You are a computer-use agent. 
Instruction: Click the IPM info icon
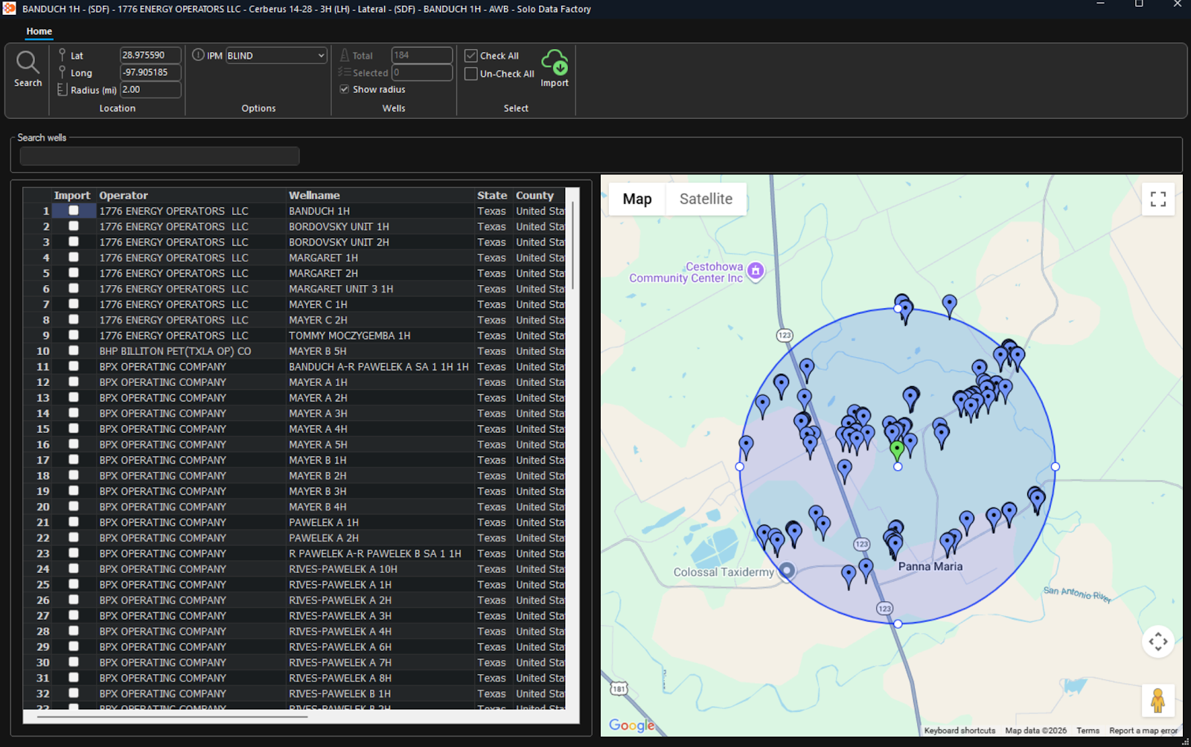(x=198, y=55)
